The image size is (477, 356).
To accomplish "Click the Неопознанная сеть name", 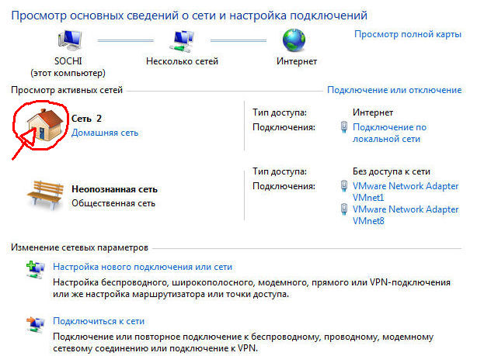I will (x=114, y=189).
